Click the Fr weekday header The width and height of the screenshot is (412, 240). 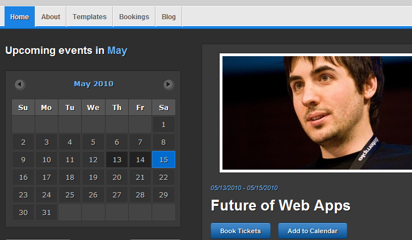(x=140, y=107)
